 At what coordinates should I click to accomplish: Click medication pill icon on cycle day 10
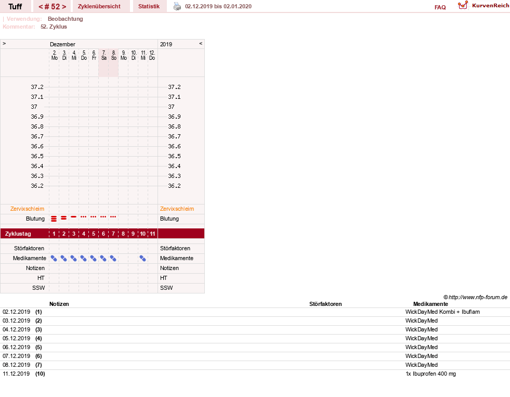pyautogui.click(x=143, y=259)
